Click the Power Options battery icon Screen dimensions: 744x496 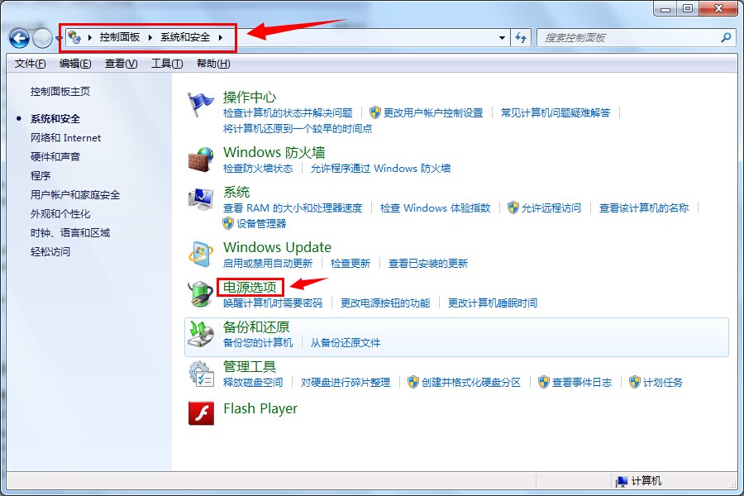(201, 293)
